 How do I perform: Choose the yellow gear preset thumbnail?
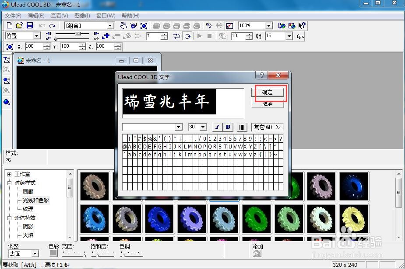click(354, 219)
